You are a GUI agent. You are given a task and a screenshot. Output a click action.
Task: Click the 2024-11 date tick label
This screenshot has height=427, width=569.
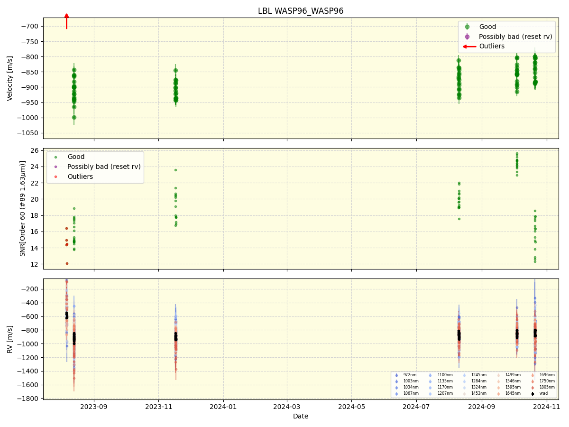(547, 407)
